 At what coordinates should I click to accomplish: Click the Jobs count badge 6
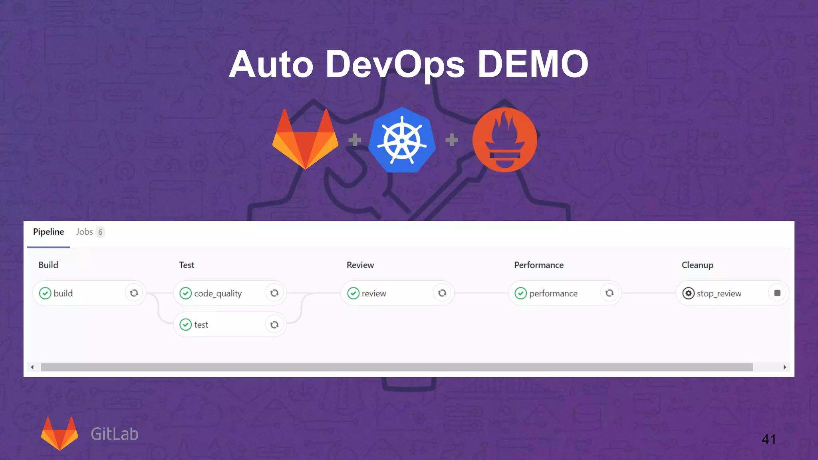click(100, 232)
